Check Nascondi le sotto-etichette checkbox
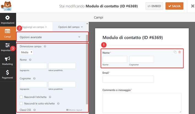The height and width of the screenshot is (114, 195). [21, 104]
